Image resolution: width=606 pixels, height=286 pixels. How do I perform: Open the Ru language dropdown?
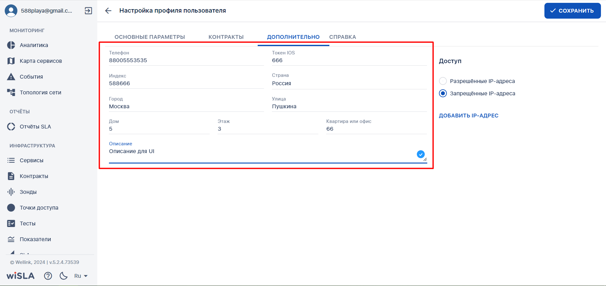[81, 276]
